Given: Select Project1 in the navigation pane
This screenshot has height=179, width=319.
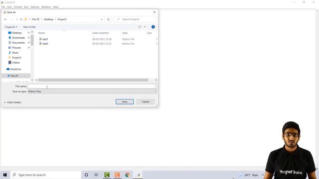Looking at the screenshot, I should click(16, 58).
